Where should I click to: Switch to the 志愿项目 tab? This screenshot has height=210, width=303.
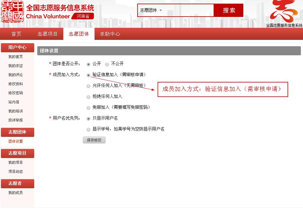48,34
